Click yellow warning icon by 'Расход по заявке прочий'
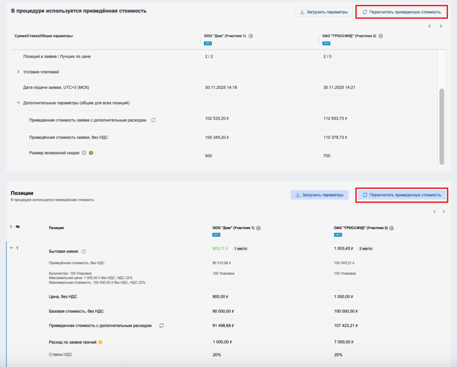The height and width of the screenshot is (367, 457). click(x=100, y=342)
